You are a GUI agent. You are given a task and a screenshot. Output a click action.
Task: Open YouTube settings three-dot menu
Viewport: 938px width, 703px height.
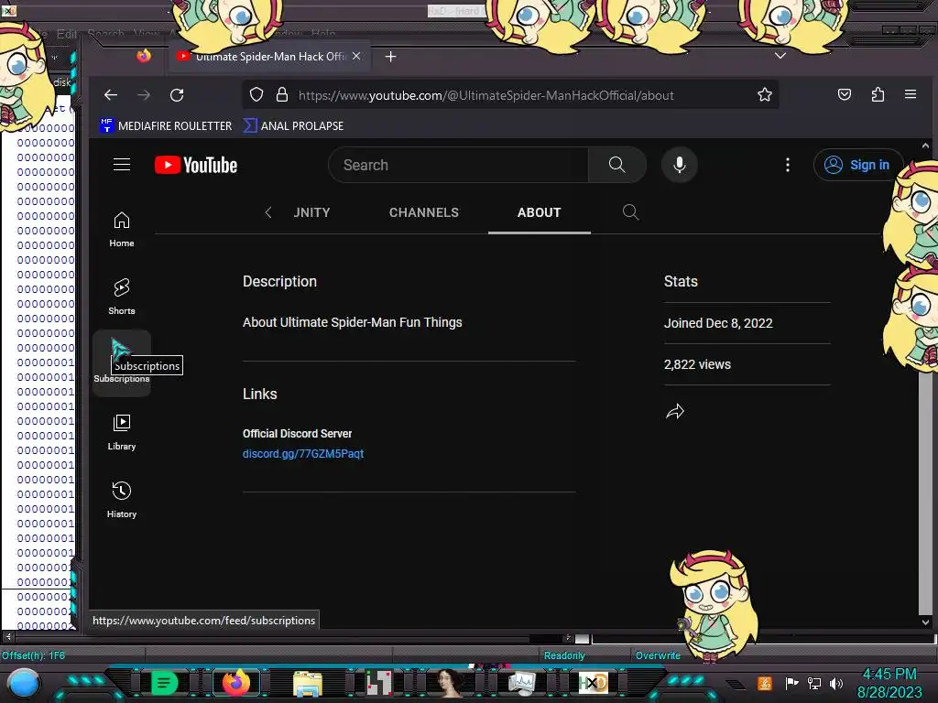pos(787,165)
